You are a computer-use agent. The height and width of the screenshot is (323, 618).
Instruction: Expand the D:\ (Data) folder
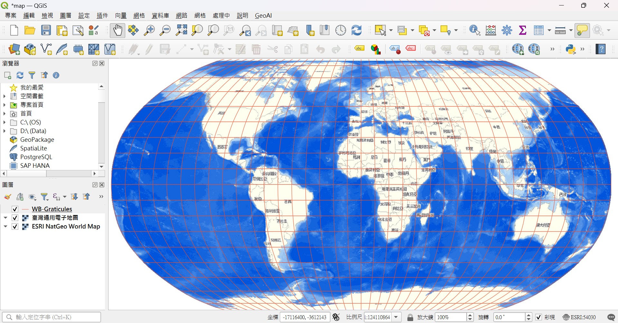point(5,131)
